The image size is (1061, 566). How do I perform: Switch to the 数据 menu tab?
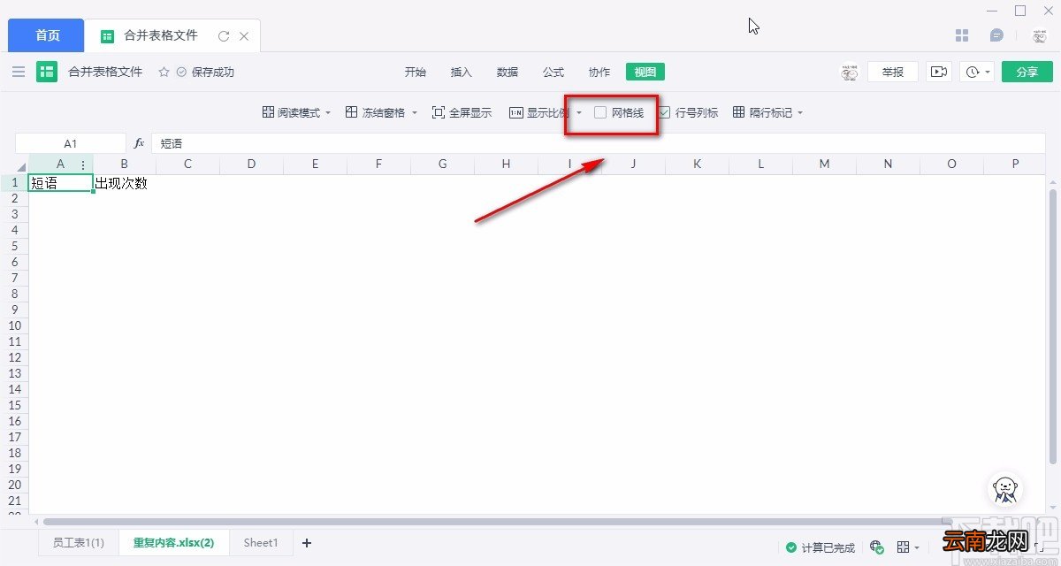click(508, 72)
